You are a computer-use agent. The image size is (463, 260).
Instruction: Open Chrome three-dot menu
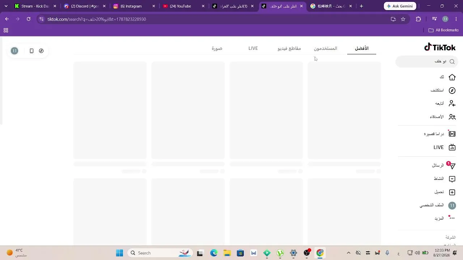tap(456, 19)
